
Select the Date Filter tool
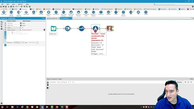click(26, 13)
